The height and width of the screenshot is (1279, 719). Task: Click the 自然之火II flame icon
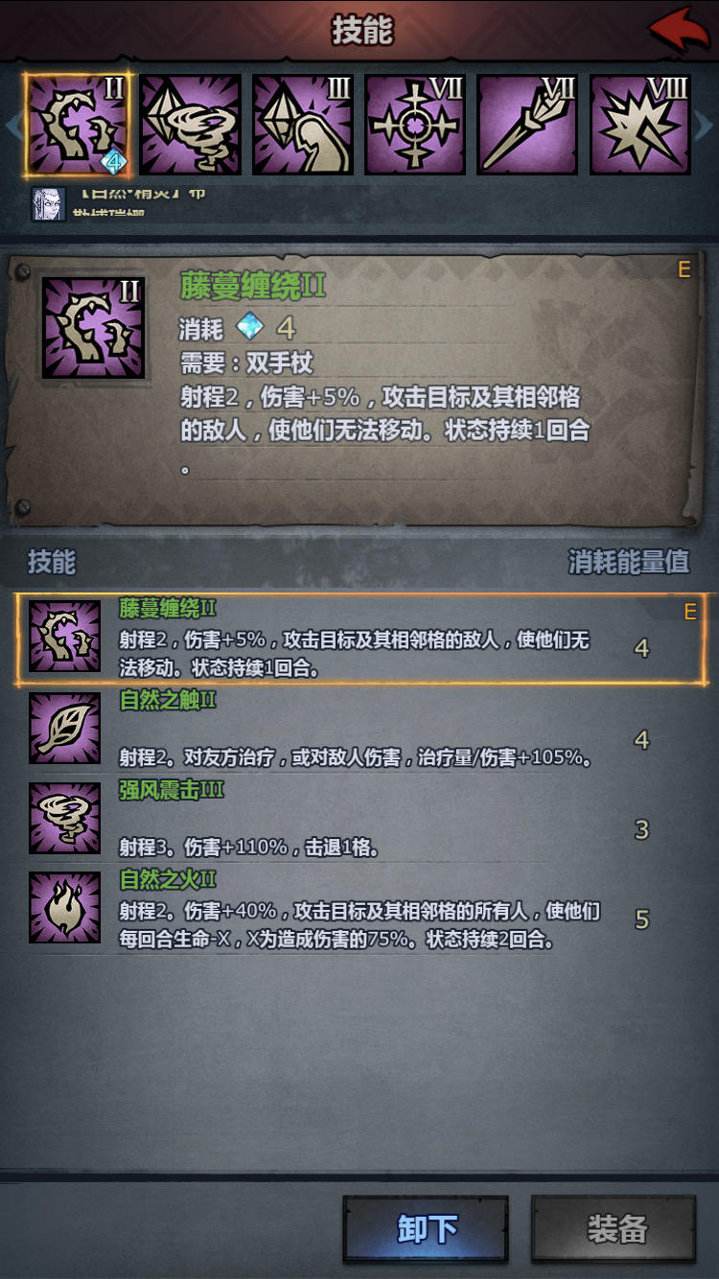[65, 907]
